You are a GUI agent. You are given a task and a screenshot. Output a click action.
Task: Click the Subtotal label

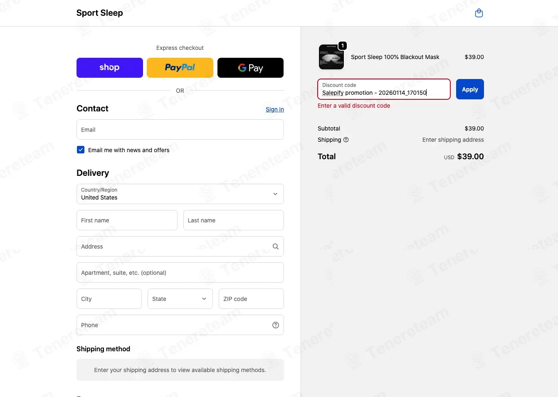(329, 128)
